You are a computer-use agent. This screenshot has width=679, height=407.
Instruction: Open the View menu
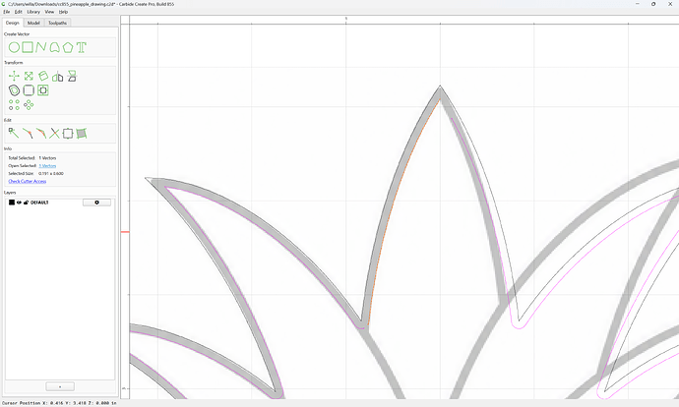(x=49, y=12)
